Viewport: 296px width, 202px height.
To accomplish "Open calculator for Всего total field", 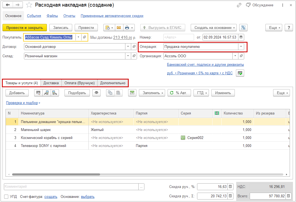I will (x=289, y=196).
